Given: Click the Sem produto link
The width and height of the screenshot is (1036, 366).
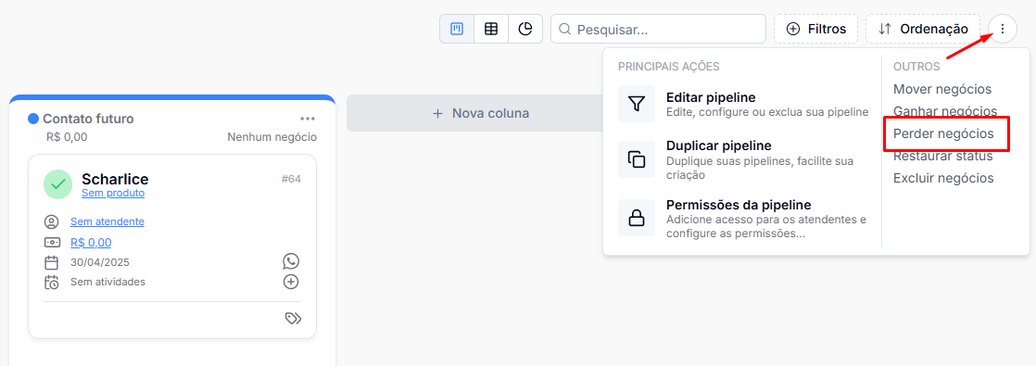Looking at the screenshot, I should point(113,193).
